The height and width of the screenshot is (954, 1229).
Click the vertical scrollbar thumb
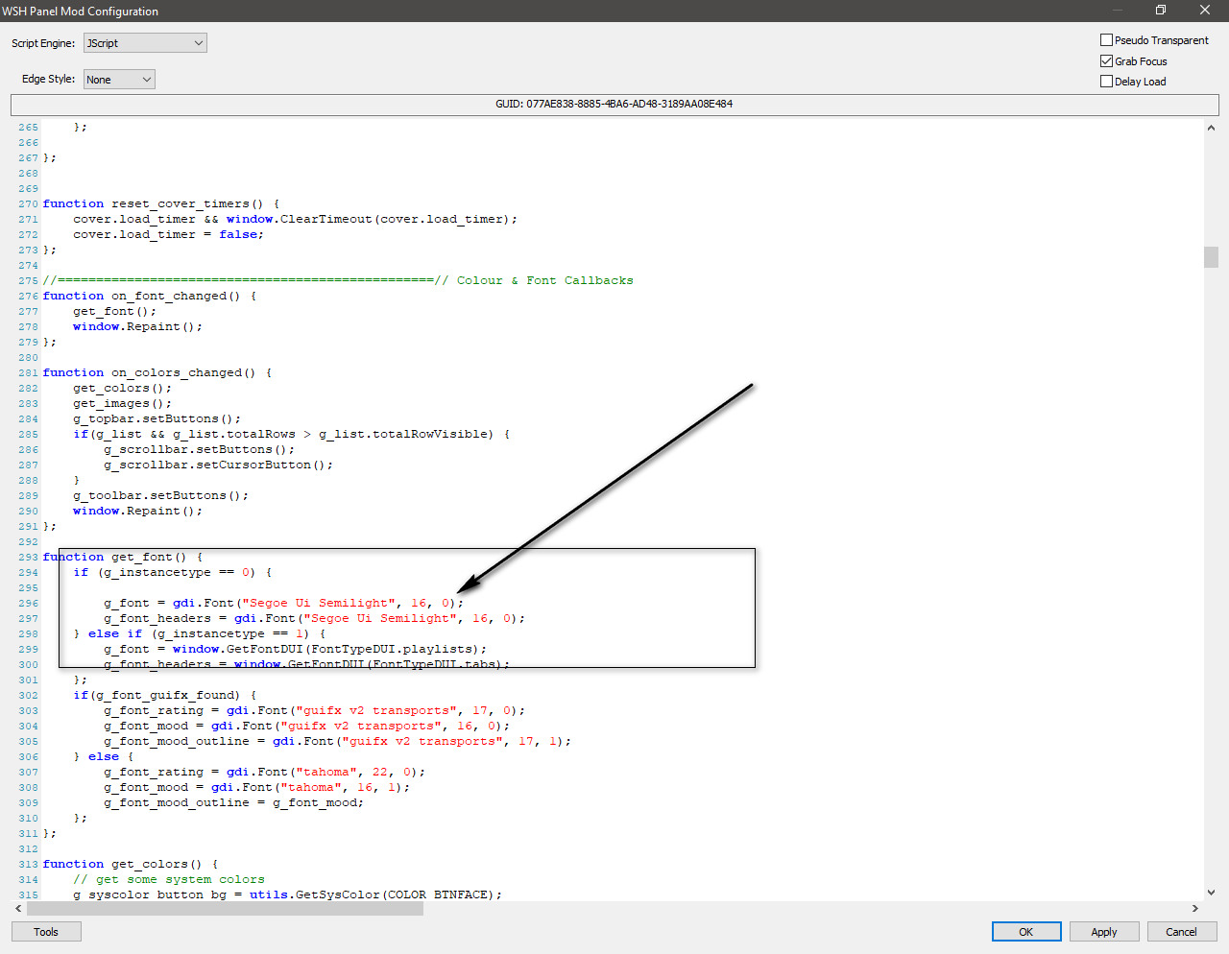[x=1211, y=257]
